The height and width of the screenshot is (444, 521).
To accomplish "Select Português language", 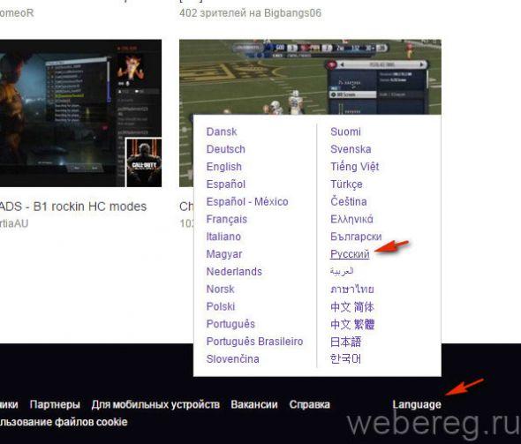I will point(230,324).
